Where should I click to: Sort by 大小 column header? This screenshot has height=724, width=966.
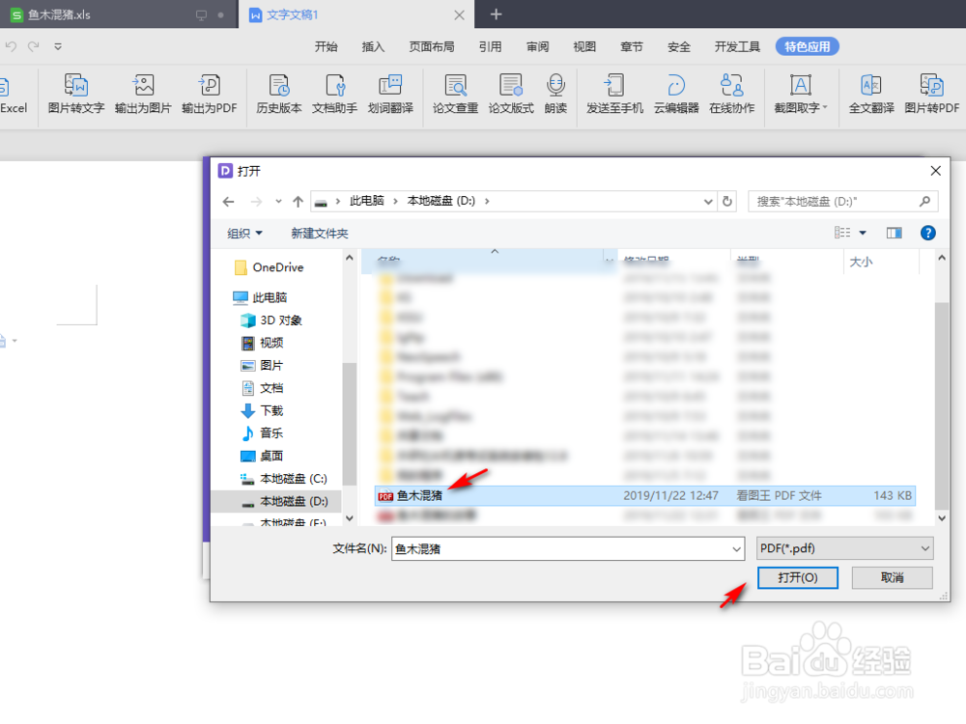click(x=881, y=262)
